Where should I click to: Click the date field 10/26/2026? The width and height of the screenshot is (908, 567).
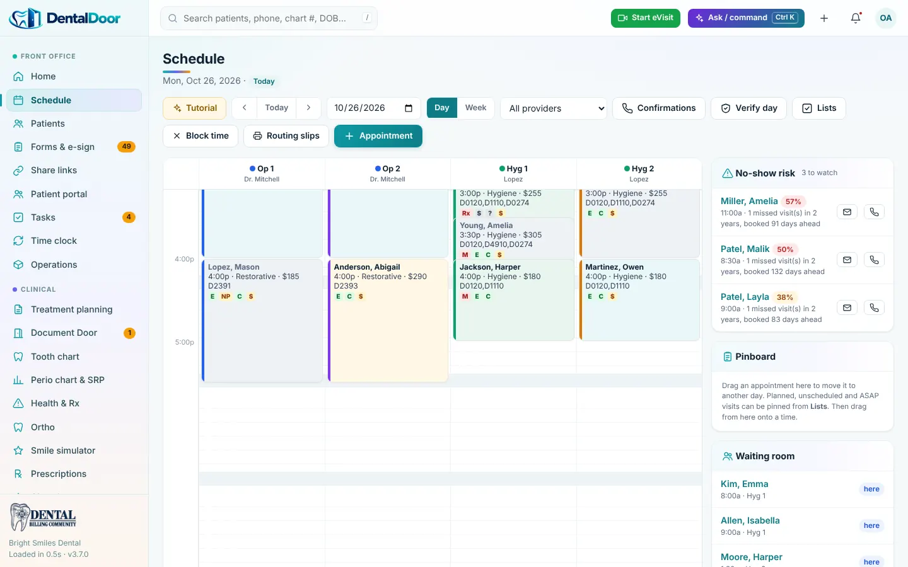tap(374, 108)
